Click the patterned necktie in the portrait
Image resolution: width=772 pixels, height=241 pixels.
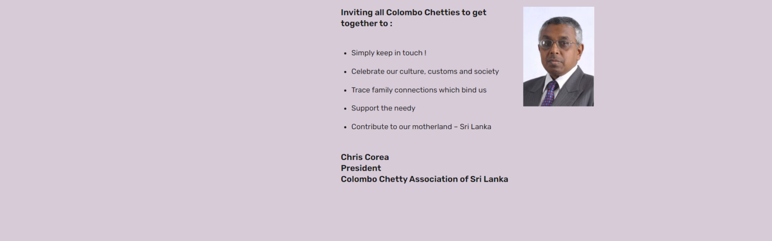point(550,94)
